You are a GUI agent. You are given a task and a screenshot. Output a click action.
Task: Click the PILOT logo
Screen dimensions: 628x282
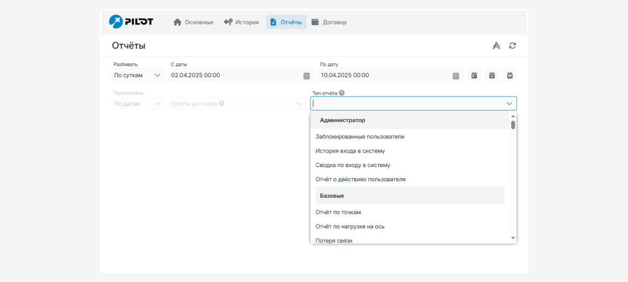(x=131, y=22)
